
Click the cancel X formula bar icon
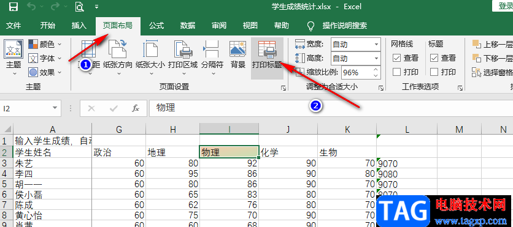point(91,108)
